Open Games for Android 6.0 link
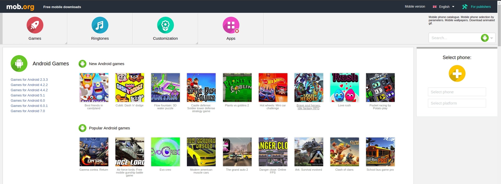This screenshot has width=501, height=184. [28, 101]
